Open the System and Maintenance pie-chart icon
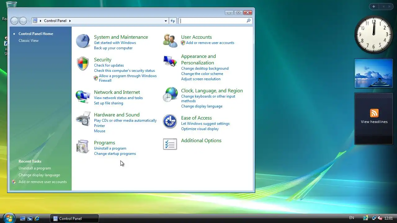 [x=83, y=41]
